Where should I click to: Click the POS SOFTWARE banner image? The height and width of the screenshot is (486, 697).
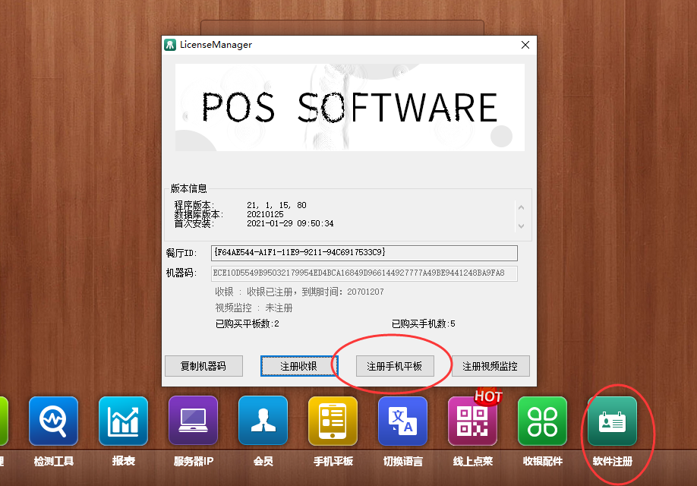[x=349, y=107]
